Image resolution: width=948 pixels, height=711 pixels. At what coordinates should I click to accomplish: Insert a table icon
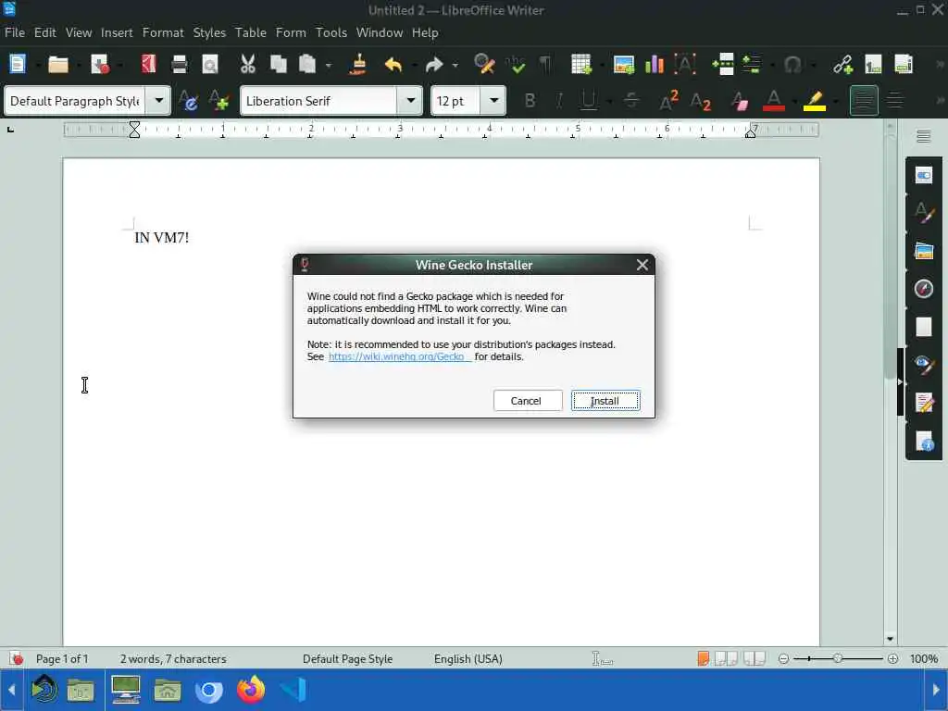tap(581, 64)
